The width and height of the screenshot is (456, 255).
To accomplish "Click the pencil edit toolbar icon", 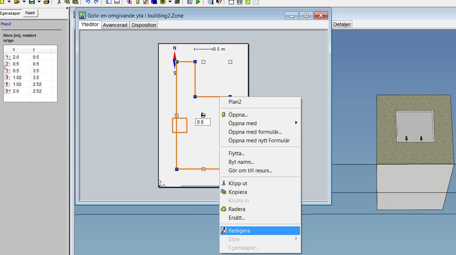I will (x=146, y=2).
